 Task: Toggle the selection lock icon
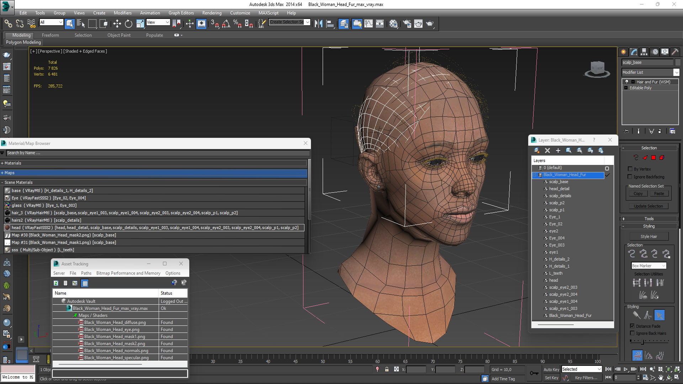[x=387, y=369]
